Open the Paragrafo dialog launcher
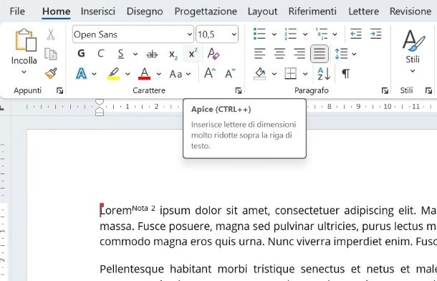 point(385,90)
